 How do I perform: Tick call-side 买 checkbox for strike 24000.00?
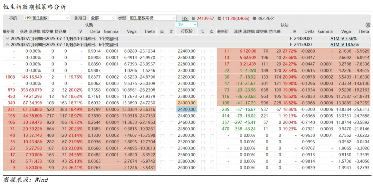click(x=171, y=103)
